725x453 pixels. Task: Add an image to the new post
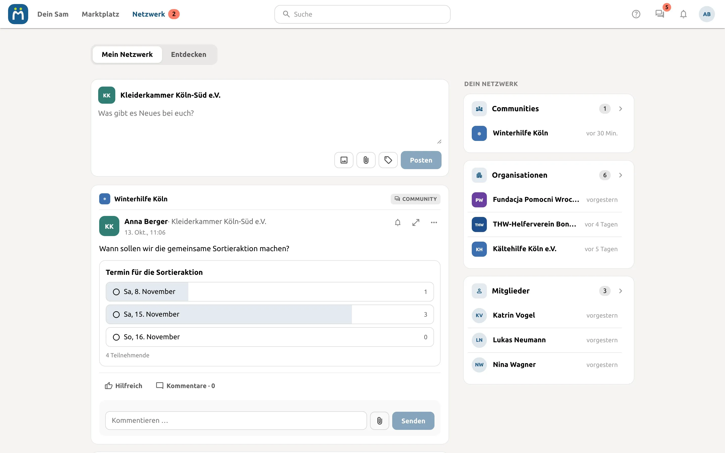point(344,160)
